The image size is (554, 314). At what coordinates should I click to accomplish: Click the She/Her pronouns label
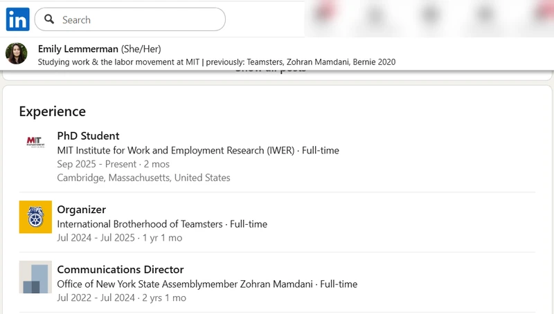tap(141, 48)
